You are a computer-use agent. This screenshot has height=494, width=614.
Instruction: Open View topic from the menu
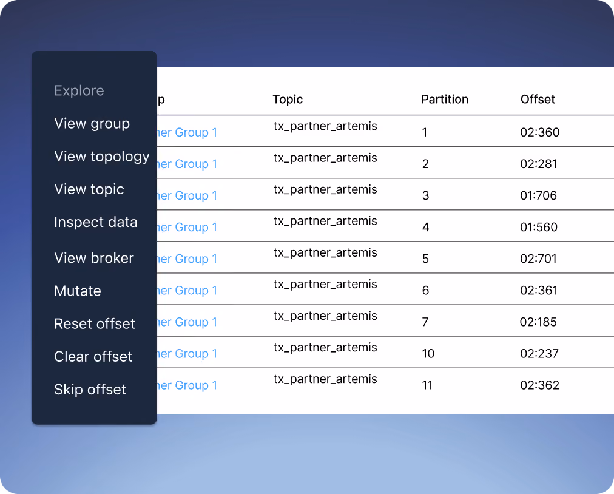pyautogui.click(x=89, y=189)
